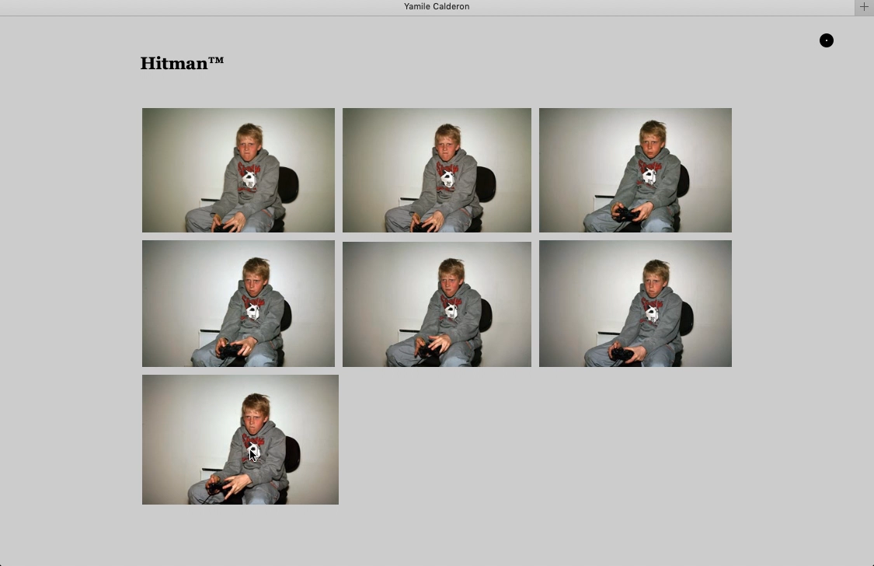View the center photo in the second row
The width and height of the screenshot is (874, 566).
tap(437, 303)
